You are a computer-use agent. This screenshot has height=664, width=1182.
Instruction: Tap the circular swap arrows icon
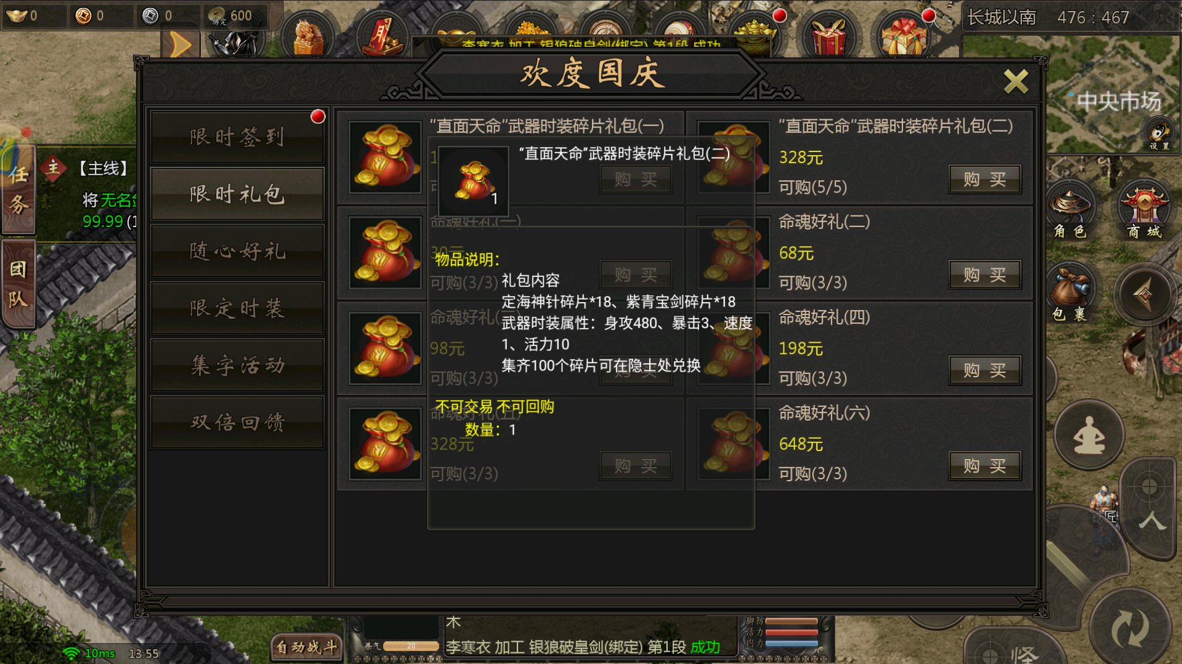click(x=1131, y=628)
